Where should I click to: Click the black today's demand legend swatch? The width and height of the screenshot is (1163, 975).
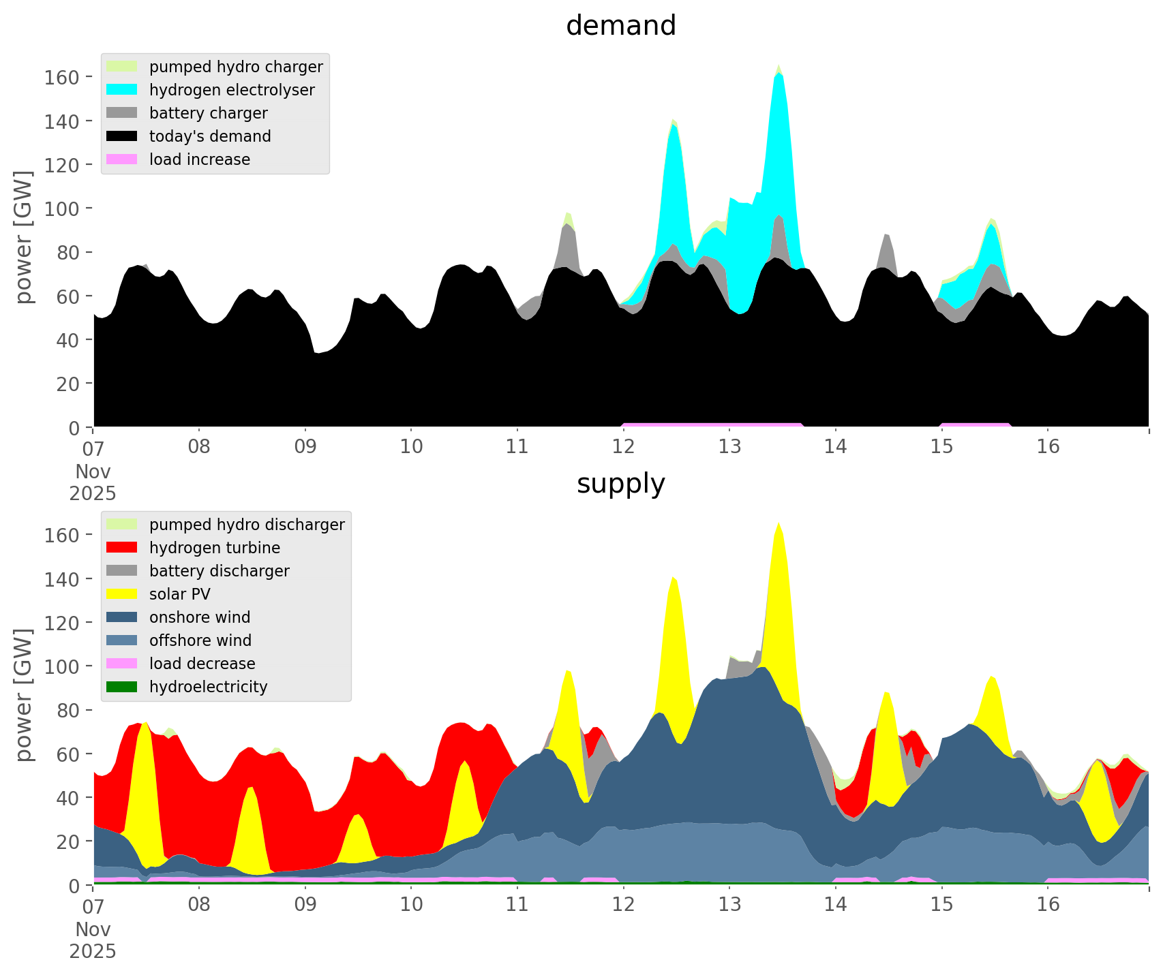(x=122, y=136)
